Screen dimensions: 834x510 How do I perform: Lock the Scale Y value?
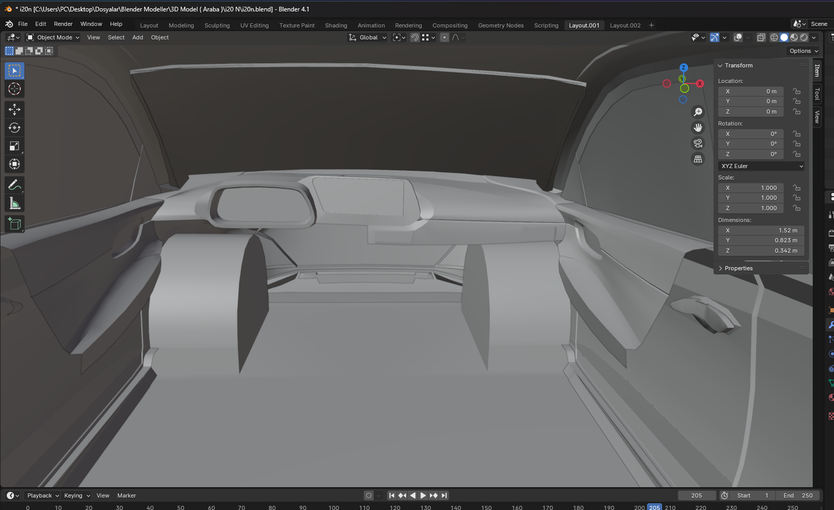click(x=797, y=198)
